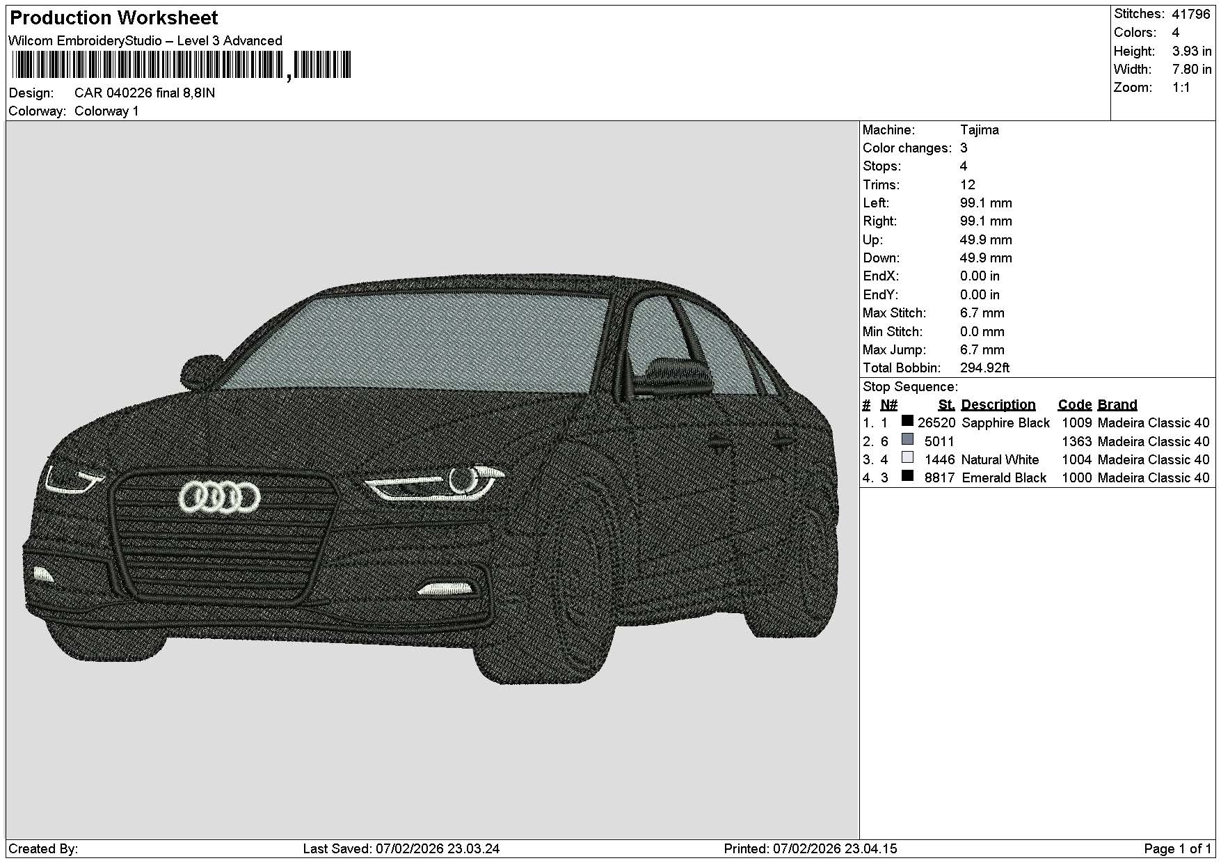Viewport: 1221px width, 863px height.
Task: Click the N# column header
Action: coord(888,405)
